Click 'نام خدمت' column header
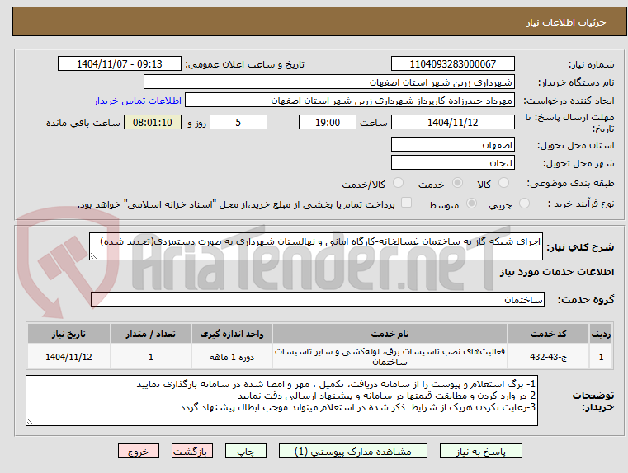 click(390, 334)
